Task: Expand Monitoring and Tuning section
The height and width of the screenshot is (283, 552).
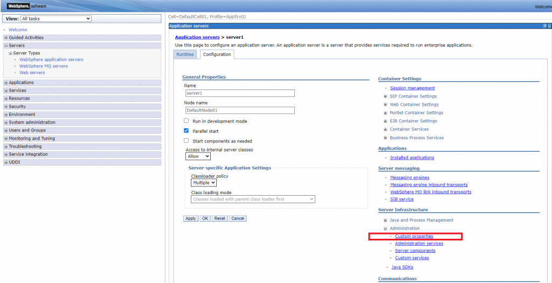Action: tap(6, 139)
